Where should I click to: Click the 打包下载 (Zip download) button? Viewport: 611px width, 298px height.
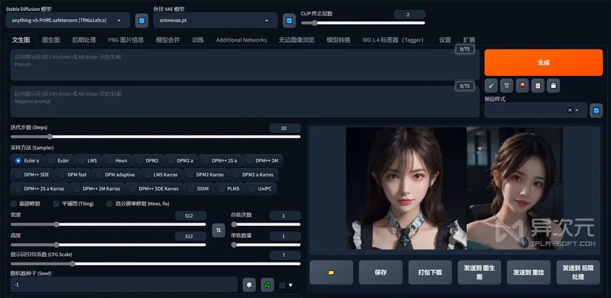(x=430, y=273)
